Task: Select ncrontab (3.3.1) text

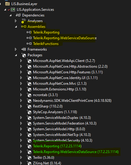Action: (x=45, y=95)
